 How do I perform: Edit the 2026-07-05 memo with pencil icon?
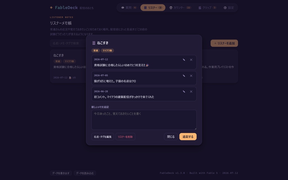click(184, 76)
